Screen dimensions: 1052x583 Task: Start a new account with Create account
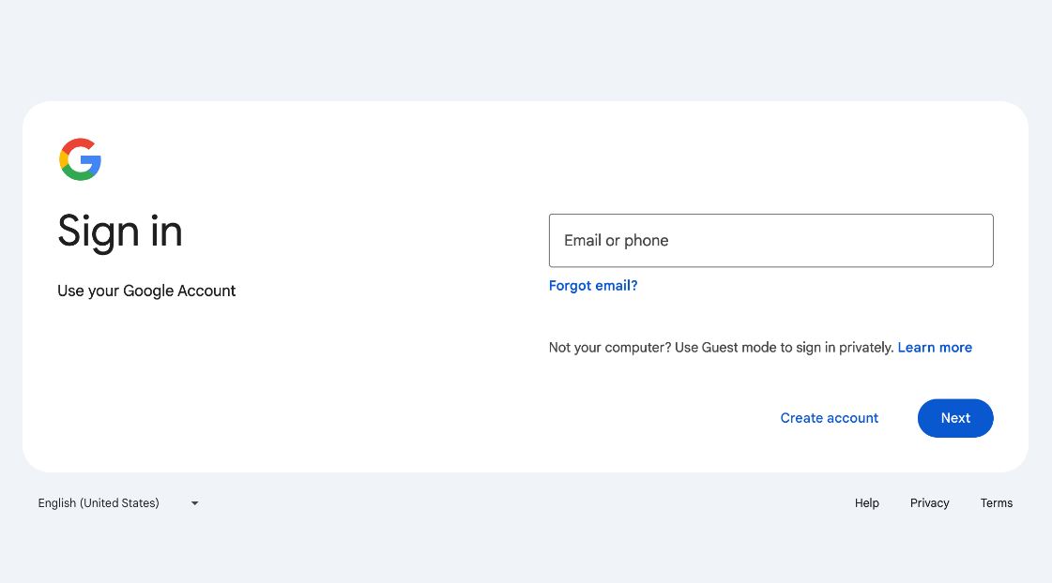(829, 418)
